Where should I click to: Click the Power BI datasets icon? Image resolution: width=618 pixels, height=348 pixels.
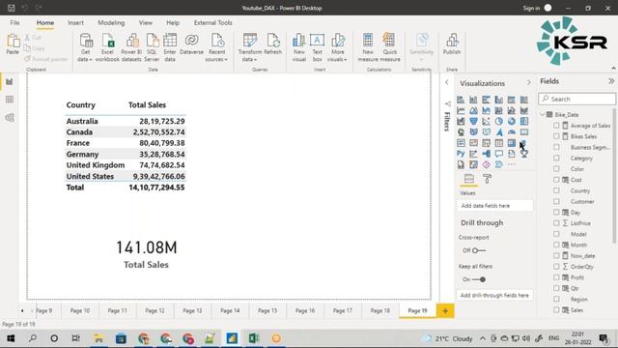pyautogui.click(x=131, y=41)
